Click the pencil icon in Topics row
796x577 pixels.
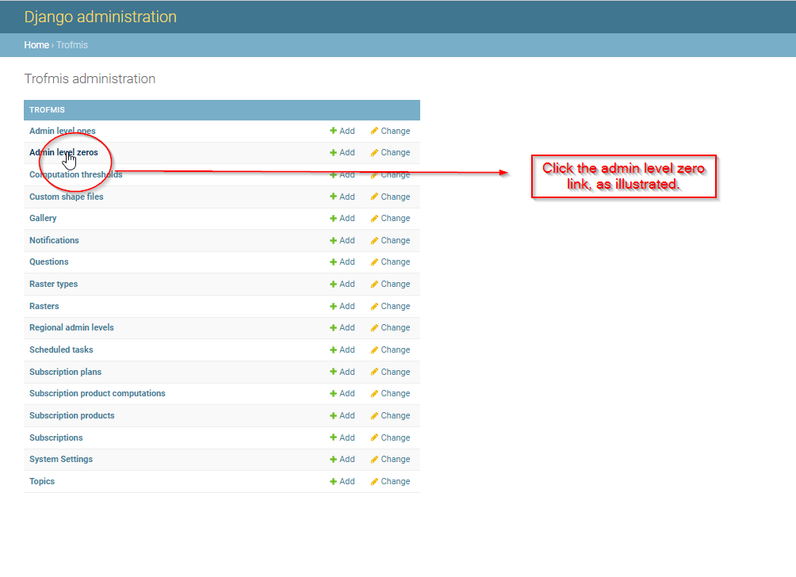pyautogui.click(x=374, y=482)
